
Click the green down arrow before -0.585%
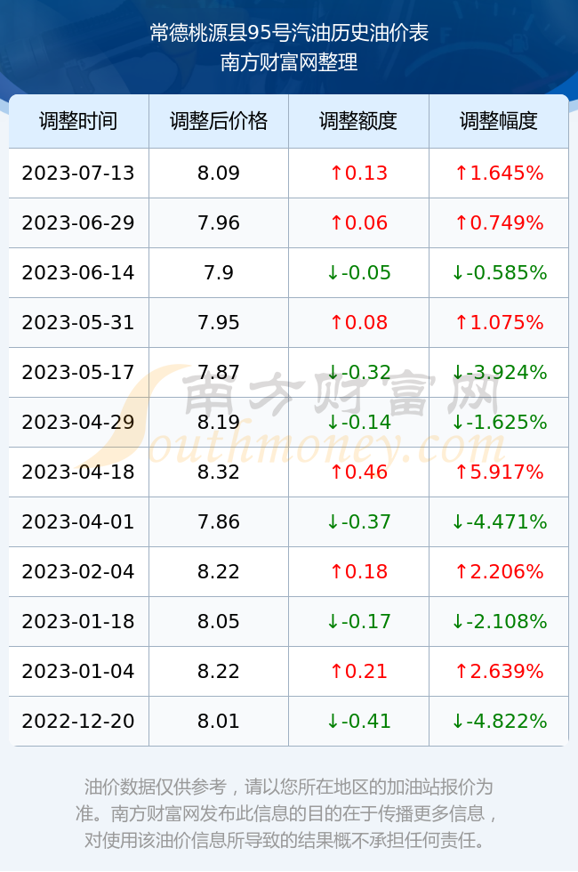458,272
